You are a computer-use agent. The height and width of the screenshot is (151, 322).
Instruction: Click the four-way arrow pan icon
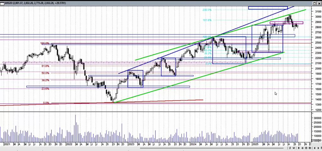click(303, 148)
